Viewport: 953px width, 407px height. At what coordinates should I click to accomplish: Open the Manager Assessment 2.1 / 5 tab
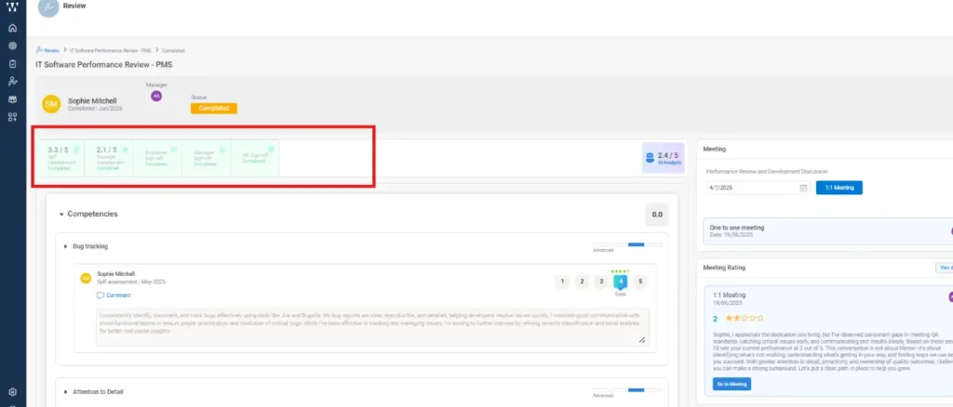pyautogui.click(x=108, y=158)
